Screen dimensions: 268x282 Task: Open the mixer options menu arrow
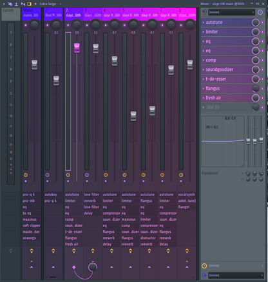point(4,4)
